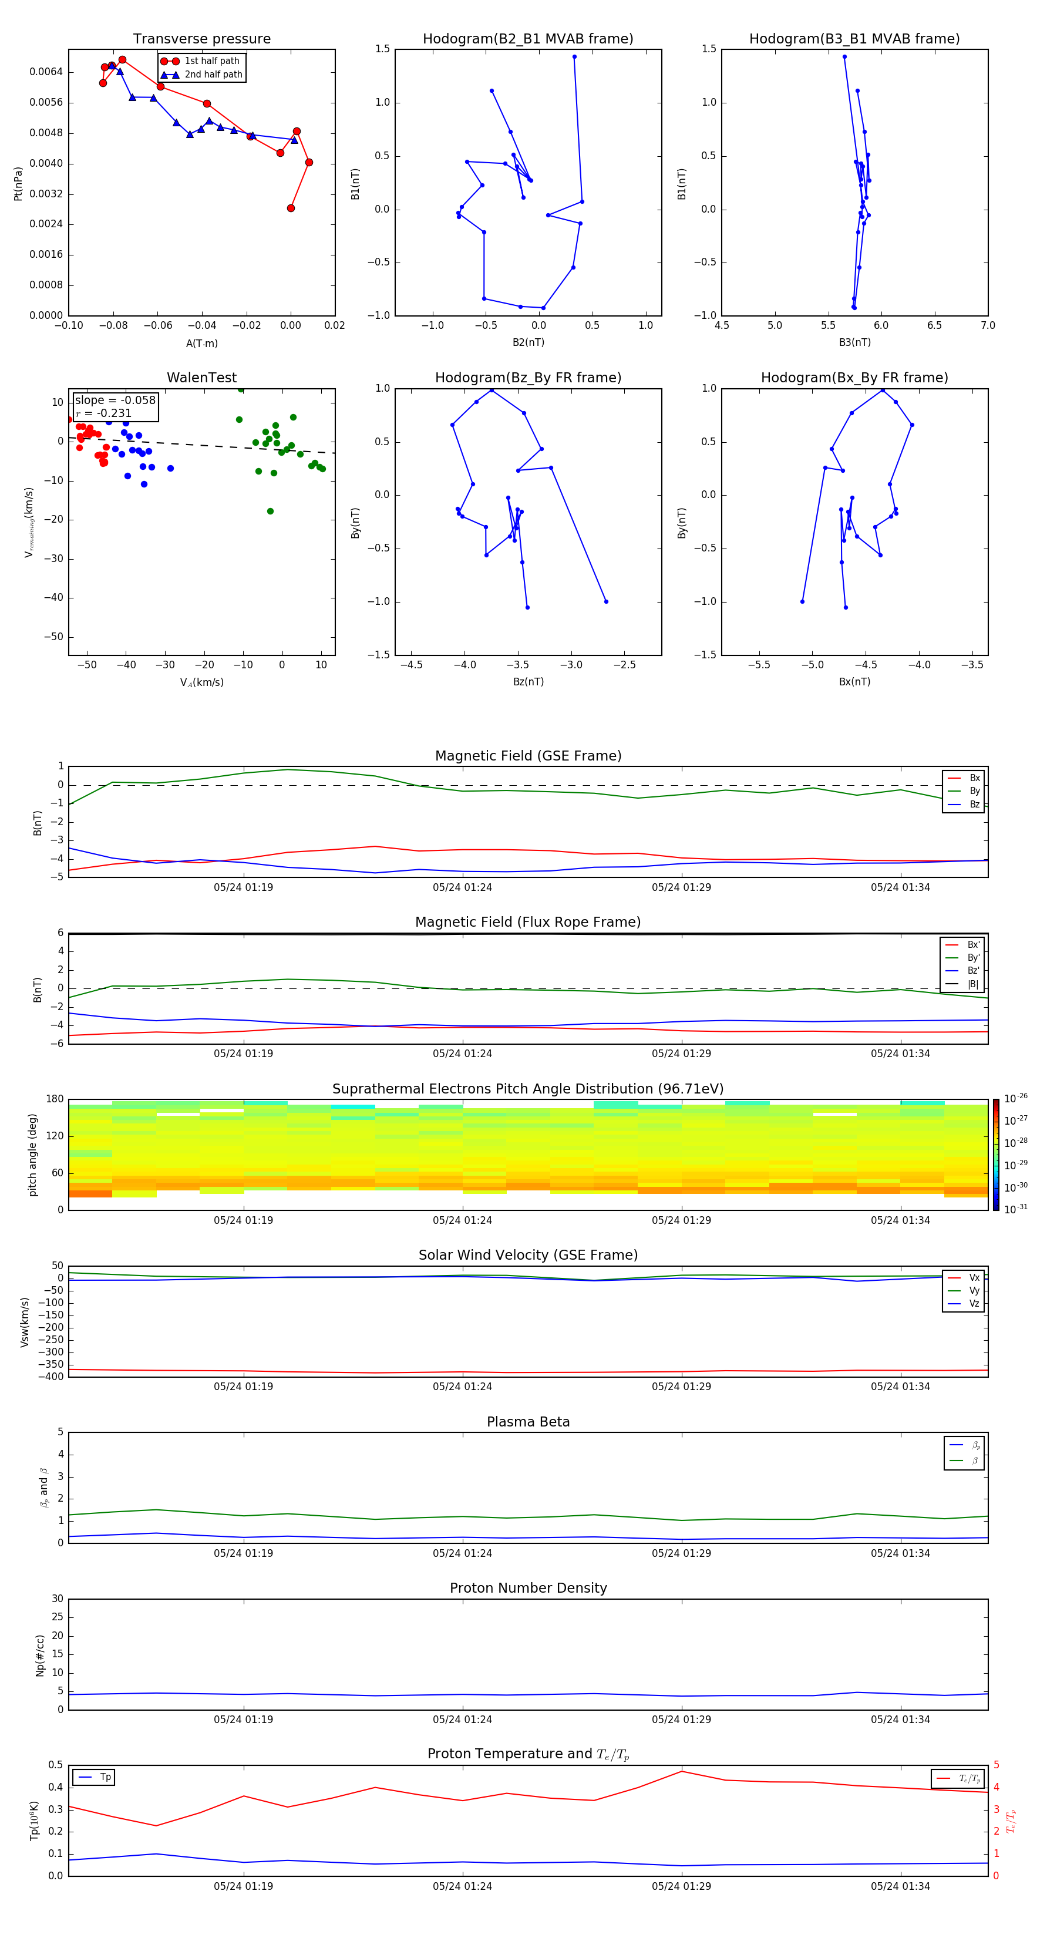This screenshot has height=1938, width=1057.
Task: Click the 10^-31 colorbar label
Action: (1015, 1209)
